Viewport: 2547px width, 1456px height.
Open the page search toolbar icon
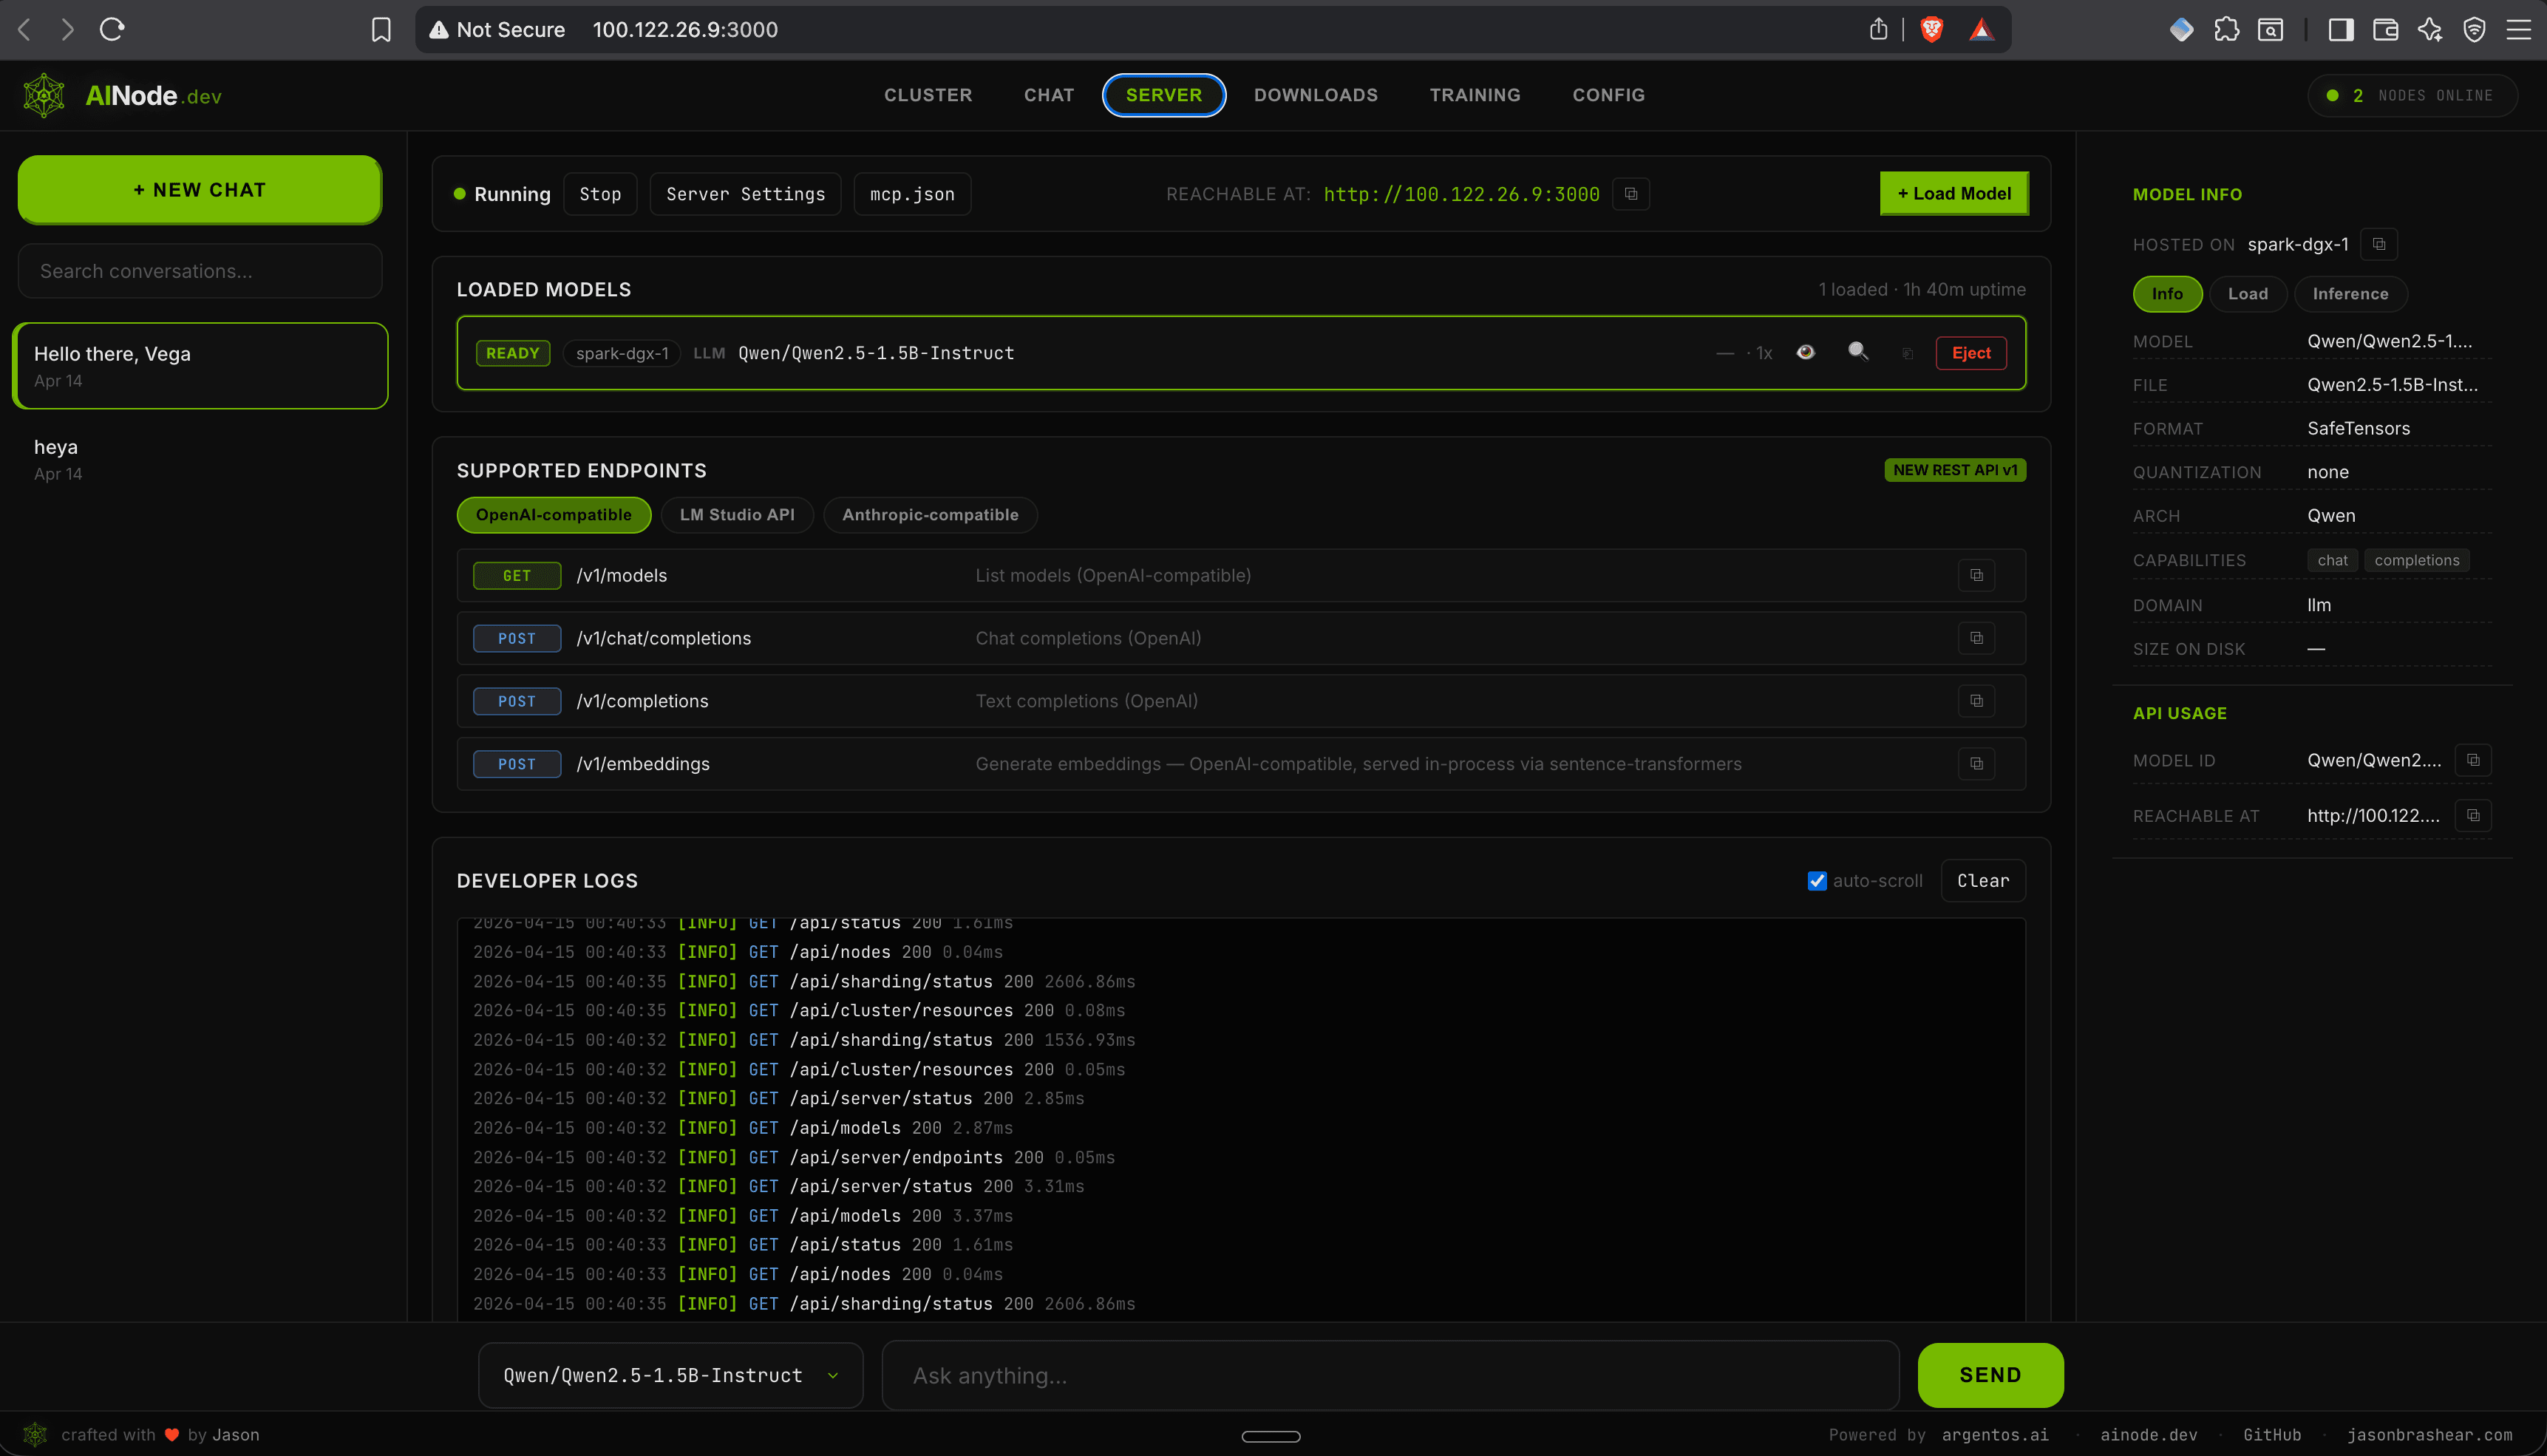pyautogui.click(x=2270, y=29)
